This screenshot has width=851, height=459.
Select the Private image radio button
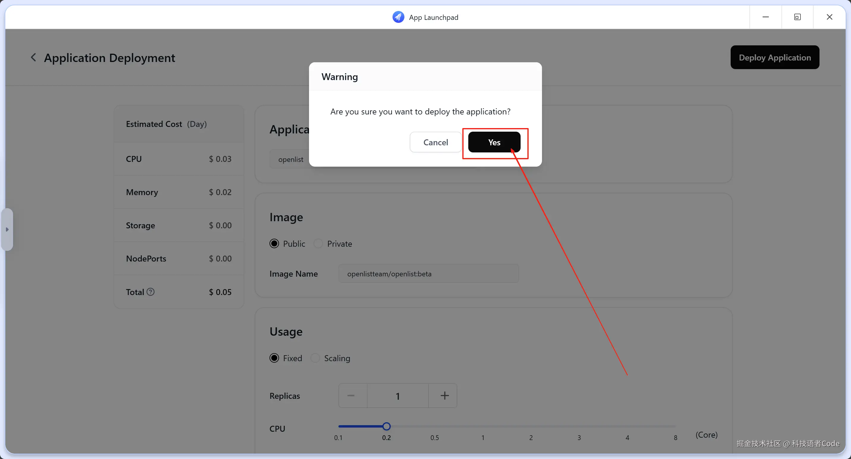[x=318, y=244]
